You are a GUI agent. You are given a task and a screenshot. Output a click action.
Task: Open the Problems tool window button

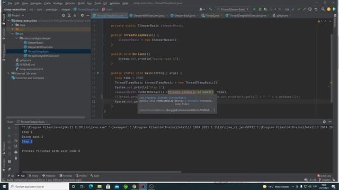(49, 176)
